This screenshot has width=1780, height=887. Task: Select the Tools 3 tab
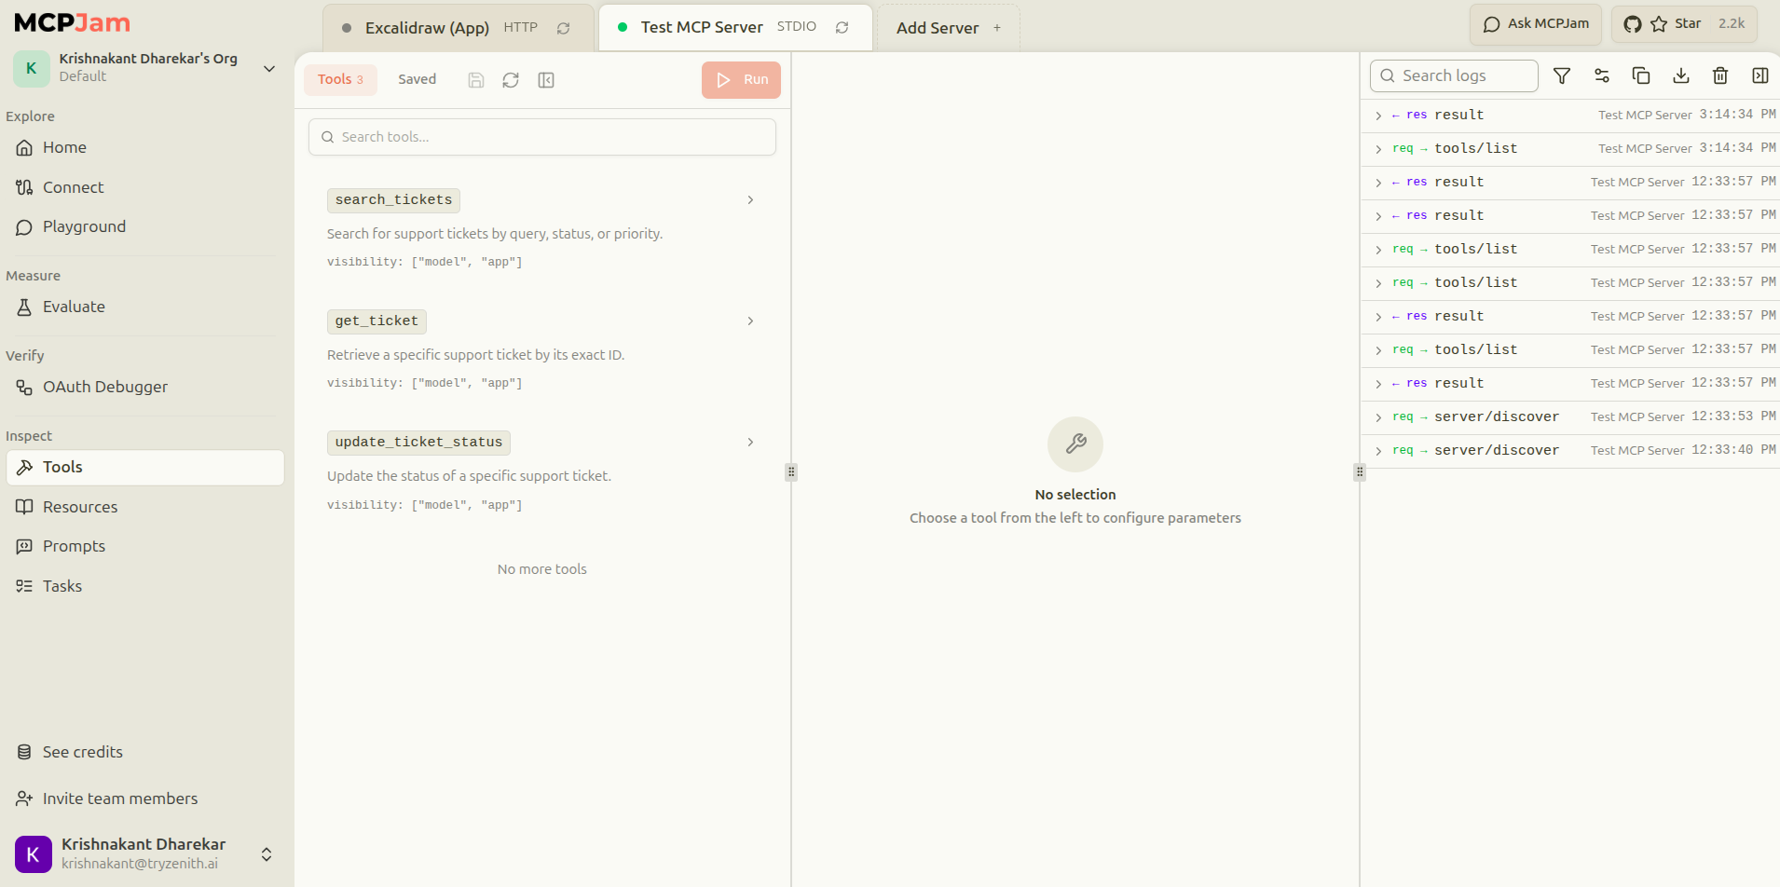pyautogui.click(x=340, y=79)
